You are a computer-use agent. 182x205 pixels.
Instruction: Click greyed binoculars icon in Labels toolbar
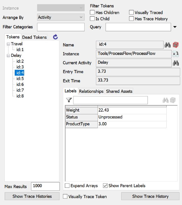165,100
